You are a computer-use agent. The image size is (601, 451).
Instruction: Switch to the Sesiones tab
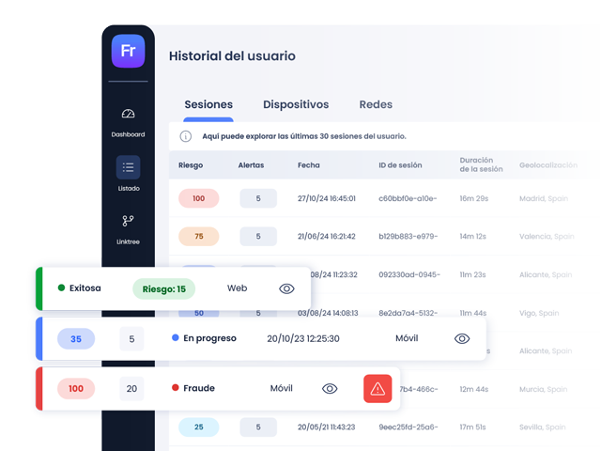pyautogui.click(x=208, y=104)
